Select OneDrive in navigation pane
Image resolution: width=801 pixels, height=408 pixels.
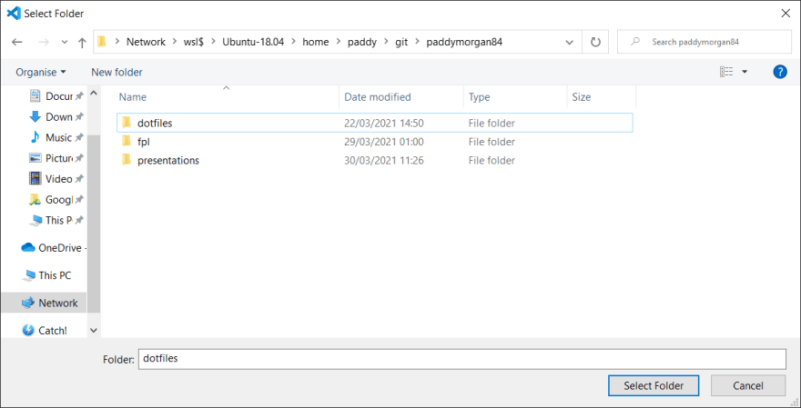(54, 248)
